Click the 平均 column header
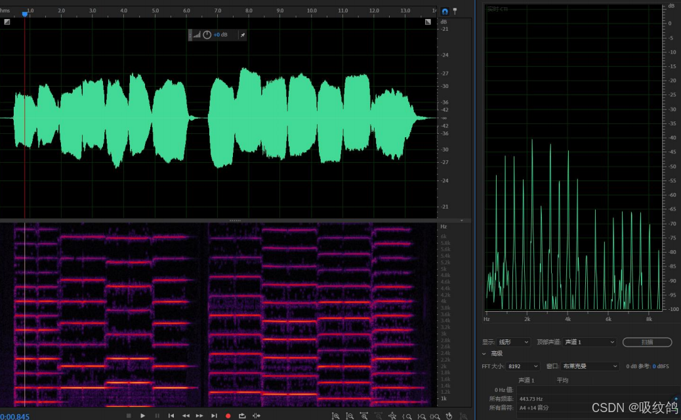The width and height of the screenshot is (681, 420). [x=562, y=381]
